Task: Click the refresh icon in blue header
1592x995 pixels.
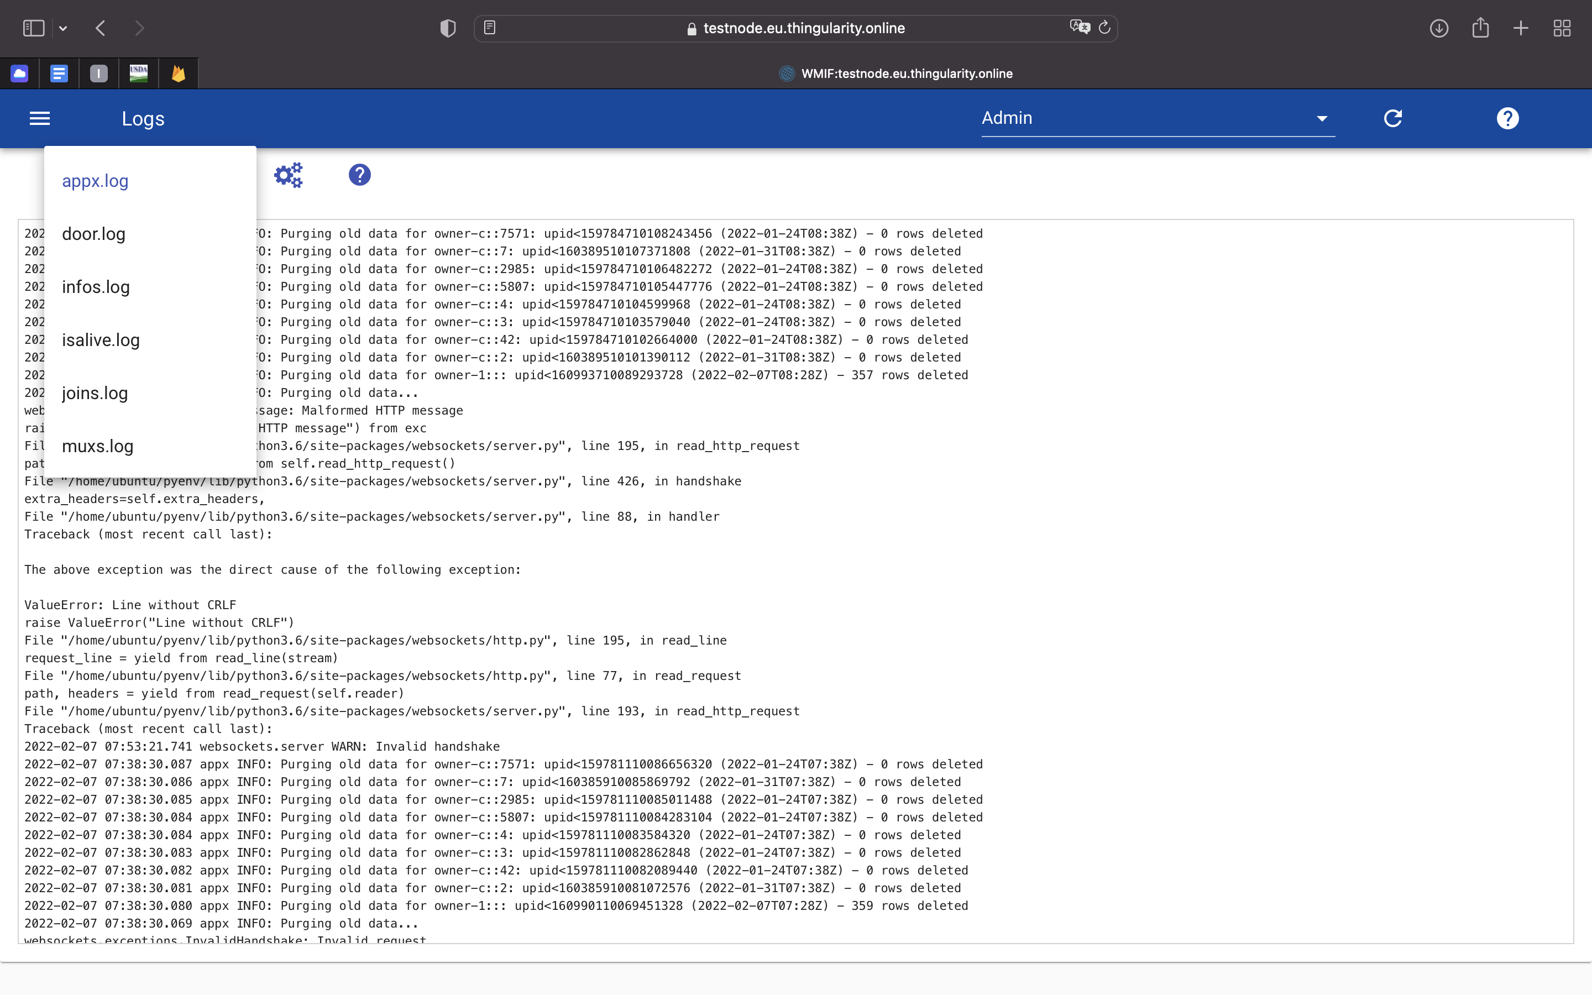Action: pos(1392,118)
